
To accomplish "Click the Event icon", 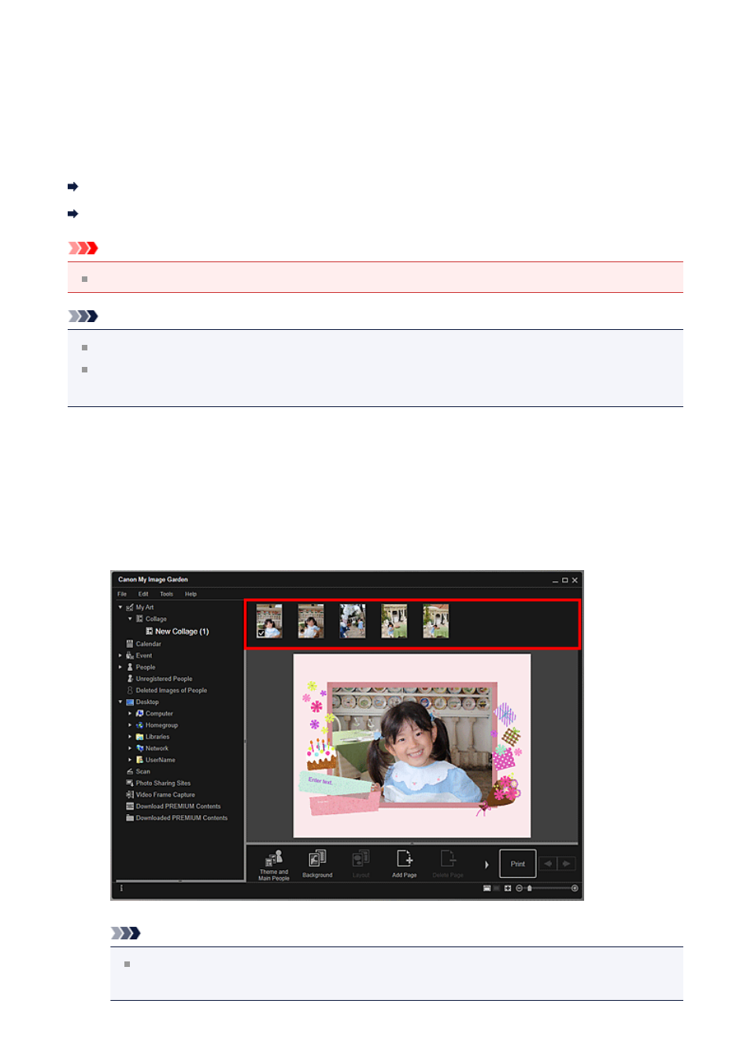I will coord(130,655).
